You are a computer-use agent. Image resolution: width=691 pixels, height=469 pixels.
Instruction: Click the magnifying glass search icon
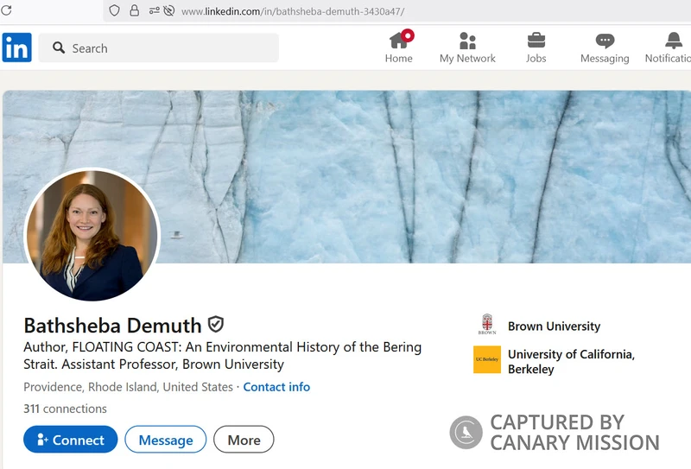point(59,48)
